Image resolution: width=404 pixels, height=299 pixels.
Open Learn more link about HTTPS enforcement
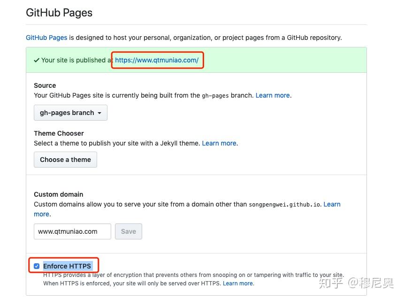(x=238, y=284)
